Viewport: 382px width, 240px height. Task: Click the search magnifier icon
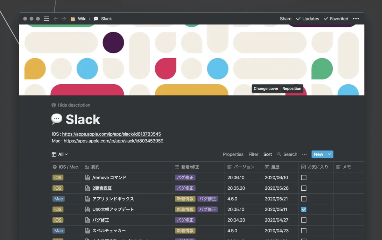(279, 154)
